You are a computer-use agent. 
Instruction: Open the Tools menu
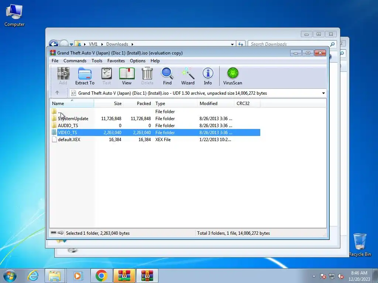tap(97, 61)
